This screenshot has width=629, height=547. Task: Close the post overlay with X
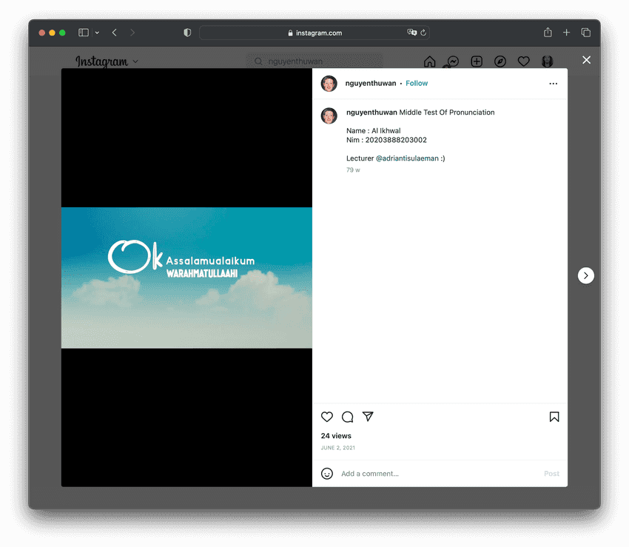click(x=586, y=60)
